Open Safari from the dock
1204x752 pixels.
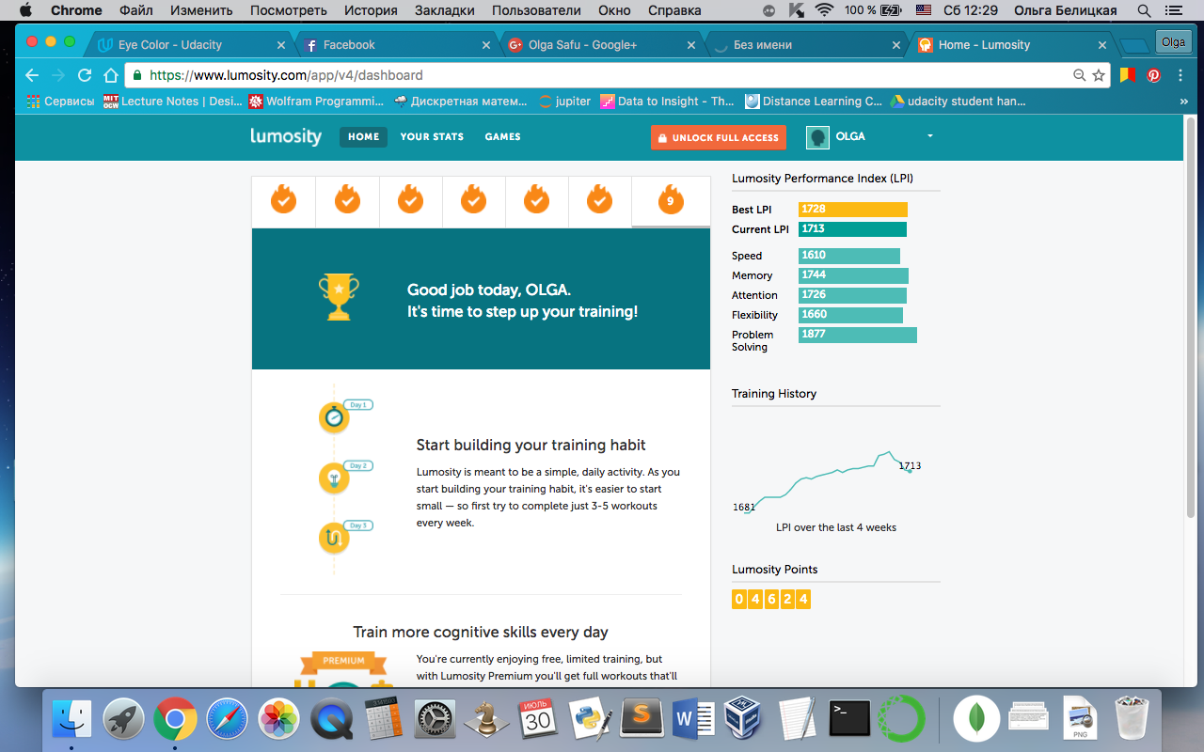tap(227, 721)
